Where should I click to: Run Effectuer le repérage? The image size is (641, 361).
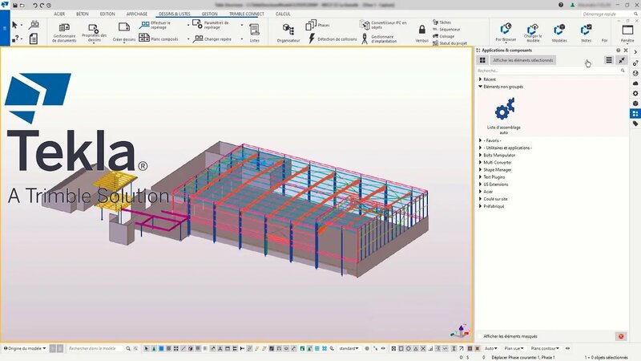tap(155, 25)
